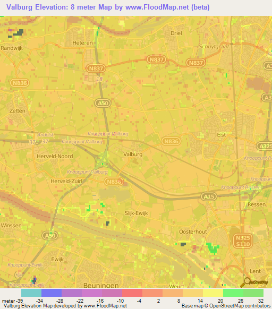Click the Driel village label
This screenshot has height=309, width=272.
pos(176,33)
